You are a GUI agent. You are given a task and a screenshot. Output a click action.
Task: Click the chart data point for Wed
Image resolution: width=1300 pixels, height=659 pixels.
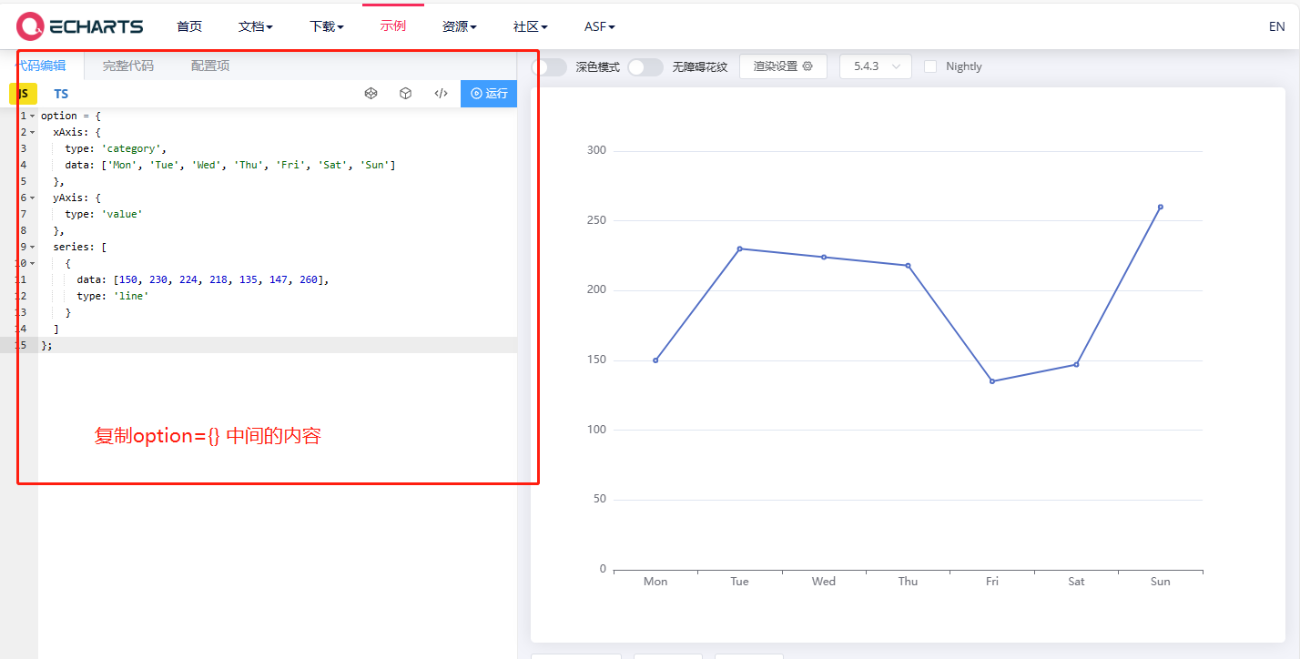[824, 257]
